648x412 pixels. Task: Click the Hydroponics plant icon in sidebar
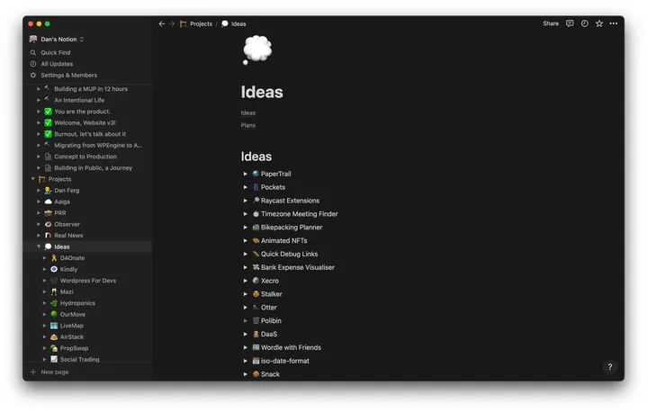[54, 303]
